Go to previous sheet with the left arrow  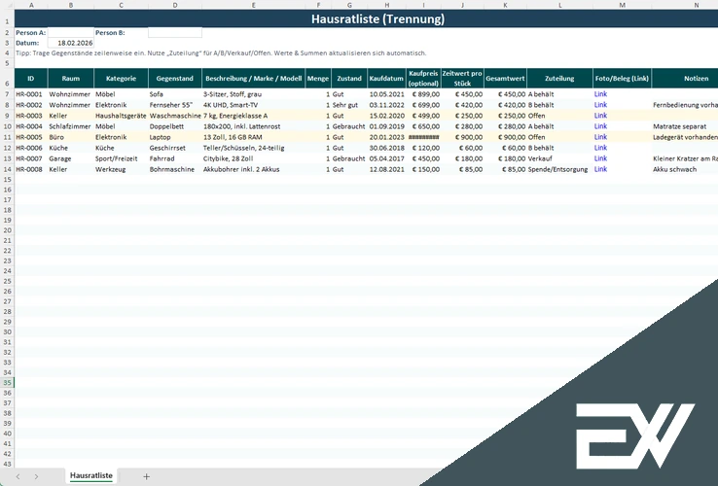[18, 476]
